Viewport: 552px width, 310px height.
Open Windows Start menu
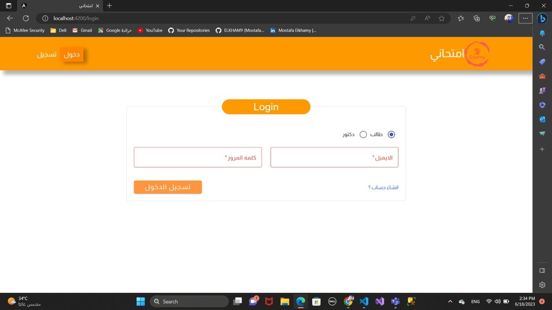point(141,301)
